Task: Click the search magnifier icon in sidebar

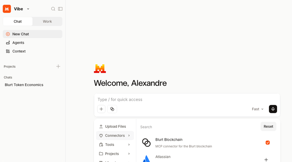Action: [53, 9]
